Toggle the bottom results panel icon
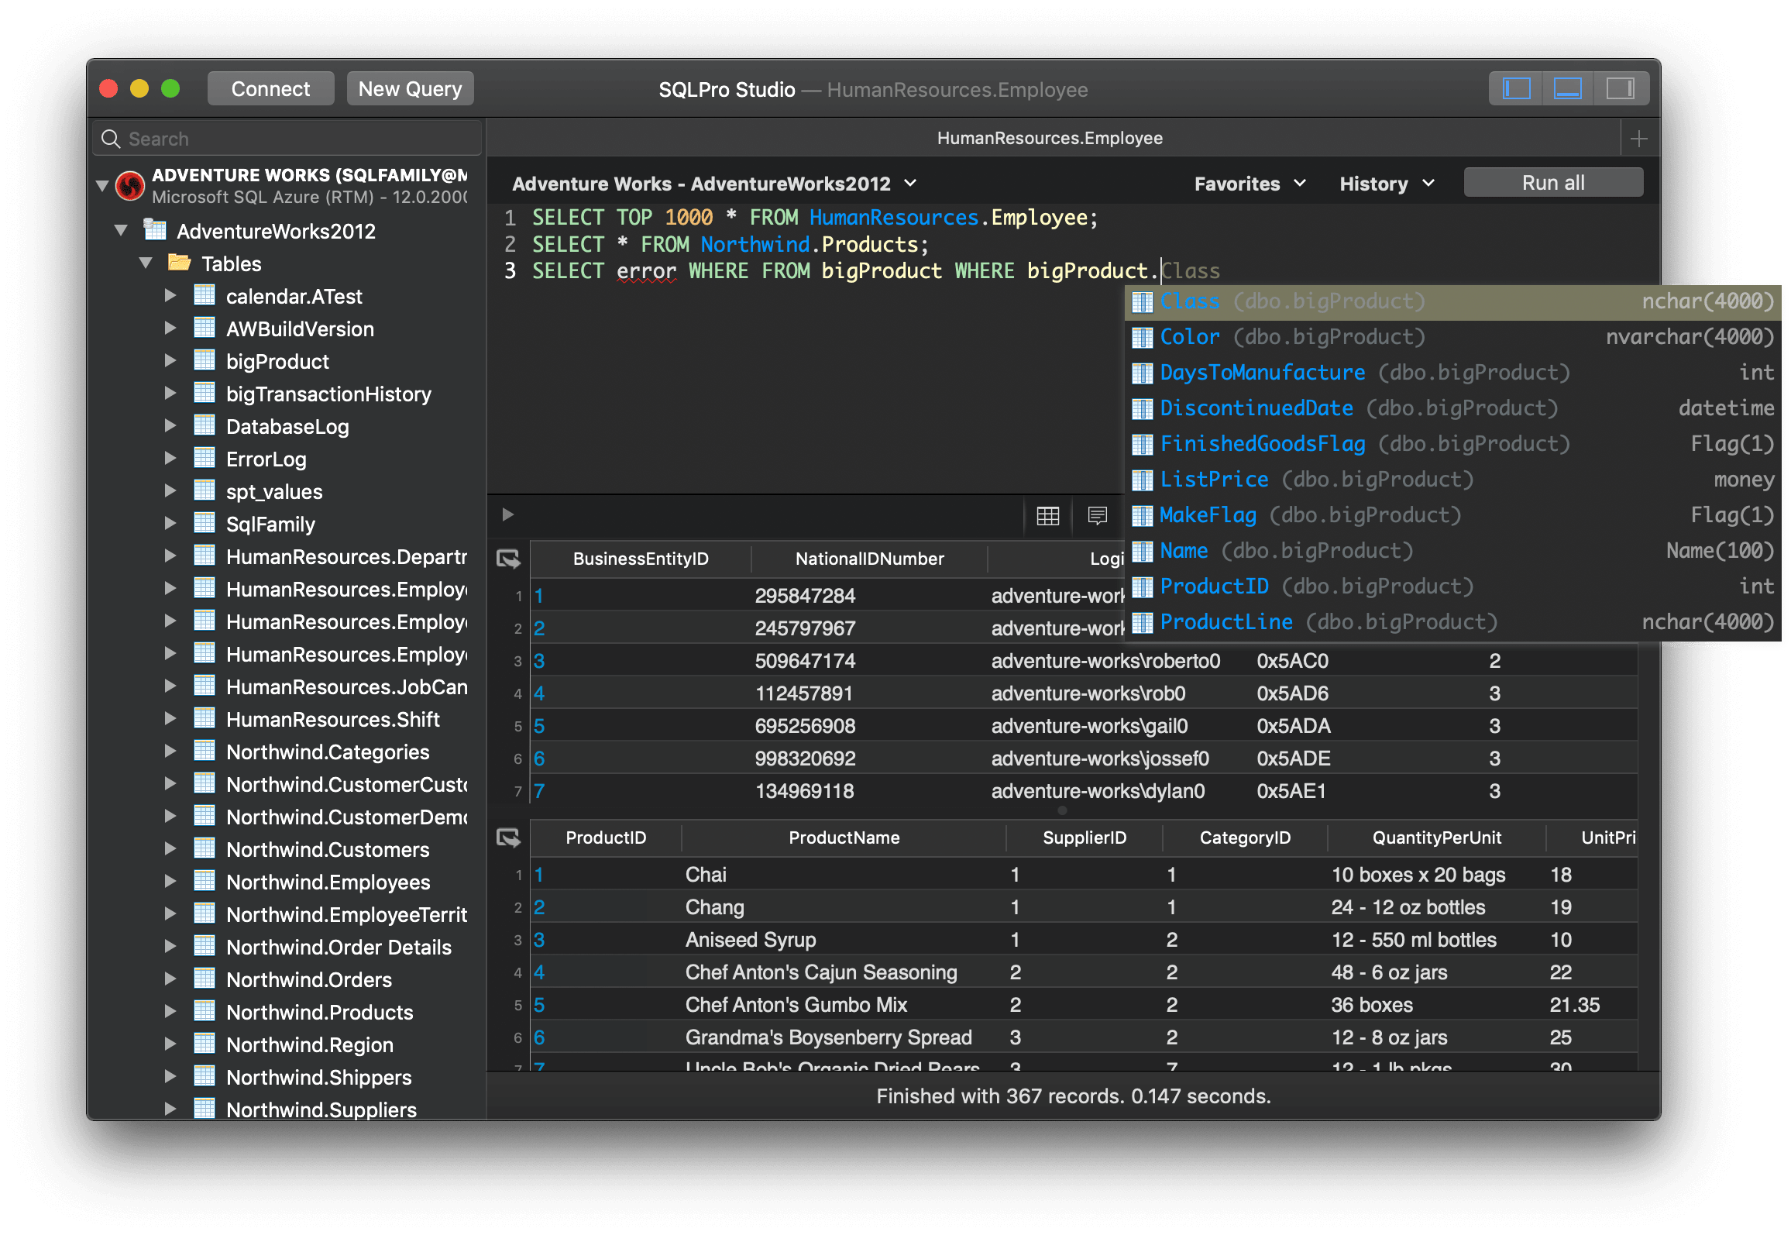This screenshot has width=1791, height=1235. (1567, 89)
